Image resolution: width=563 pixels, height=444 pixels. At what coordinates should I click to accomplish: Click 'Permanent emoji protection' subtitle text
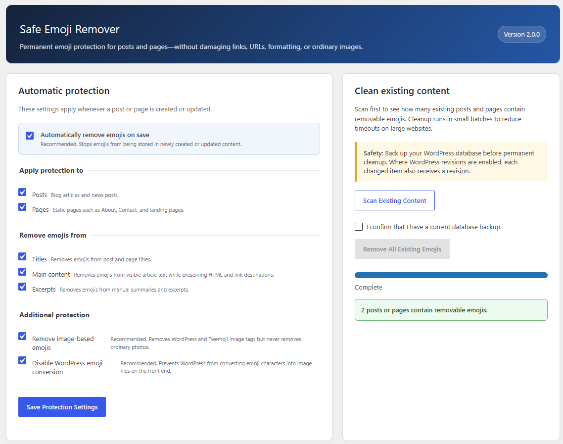191,47
